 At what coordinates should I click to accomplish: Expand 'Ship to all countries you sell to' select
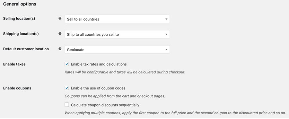point(117,34)
